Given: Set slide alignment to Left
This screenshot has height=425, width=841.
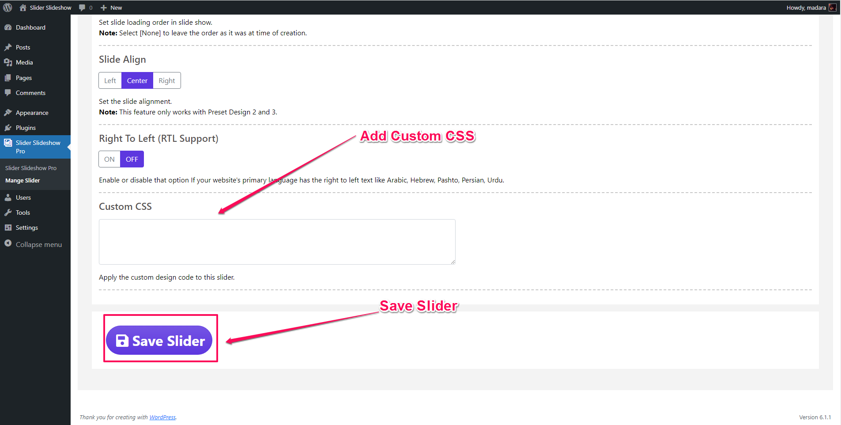Looking at the screenshot, I should coord(110,80).
